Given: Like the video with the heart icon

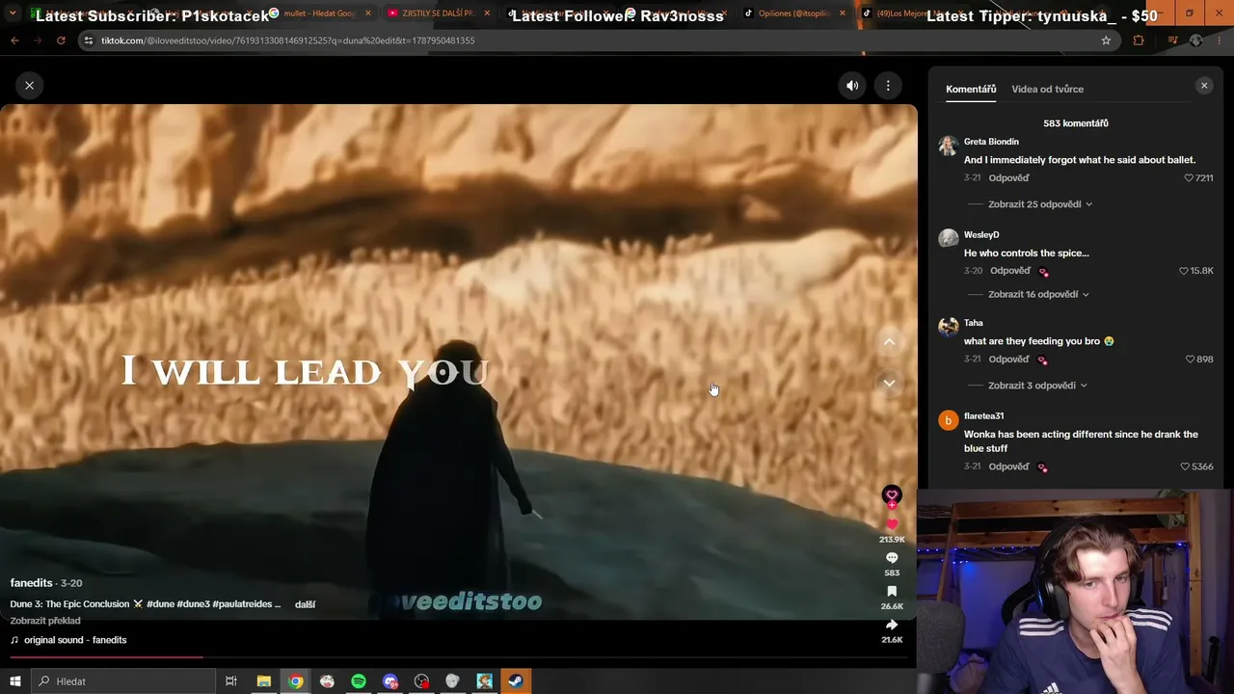Looking at the screenshot, I should coord(892,524).
